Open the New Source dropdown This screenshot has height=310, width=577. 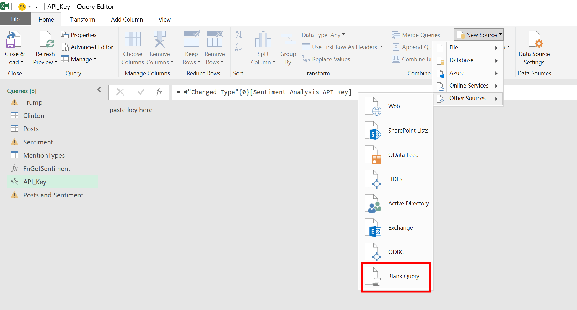pos(479,35)
